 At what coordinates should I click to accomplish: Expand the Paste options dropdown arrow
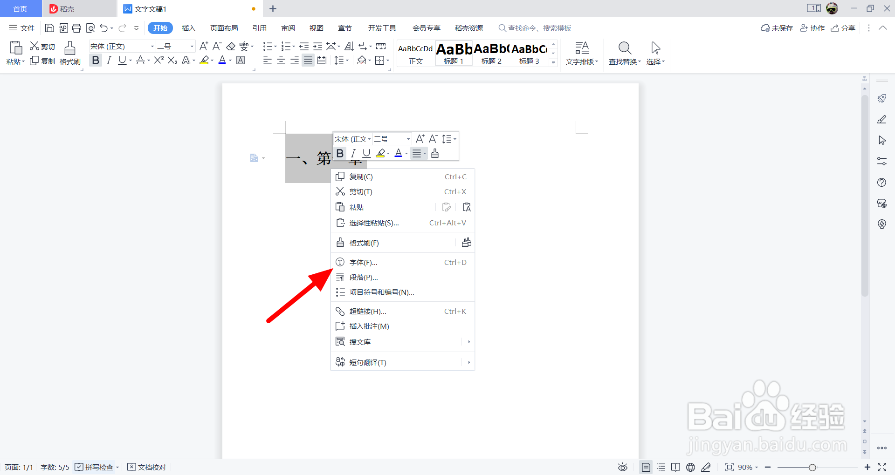23,61
